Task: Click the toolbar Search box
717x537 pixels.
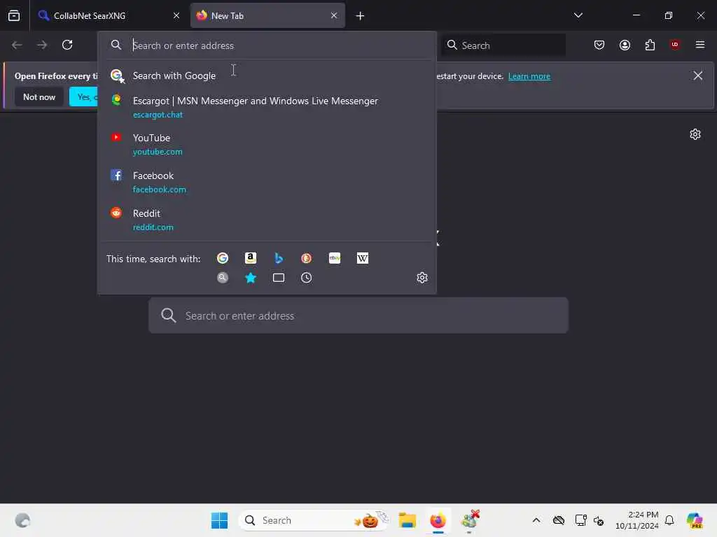Action: pos(504,45)
